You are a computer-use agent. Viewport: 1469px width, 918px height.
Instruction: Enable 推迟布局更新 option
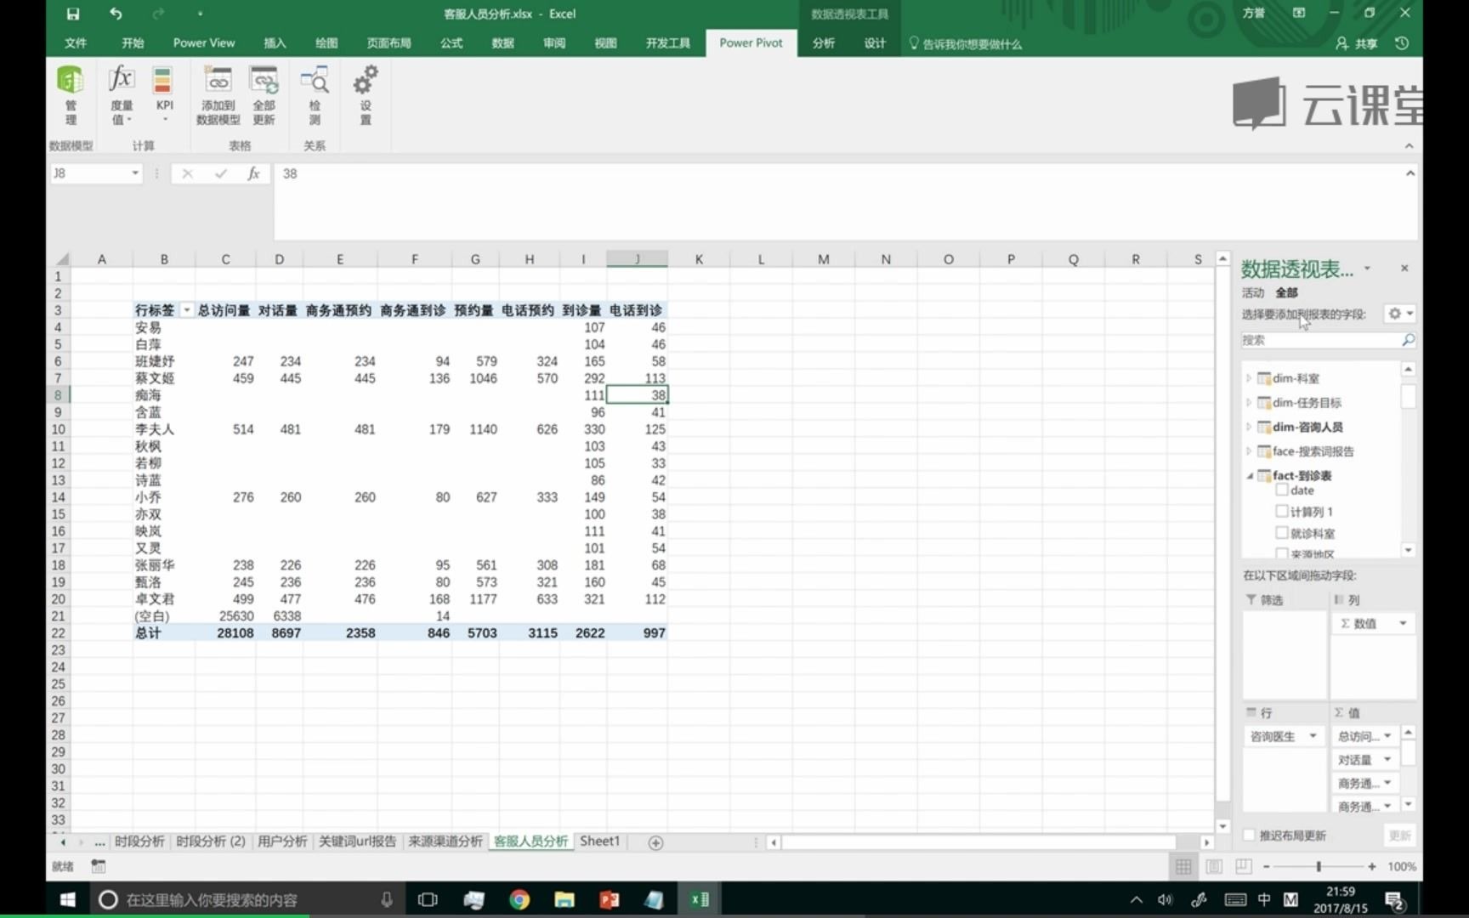pyautogui.click(x=1248, y=836)
